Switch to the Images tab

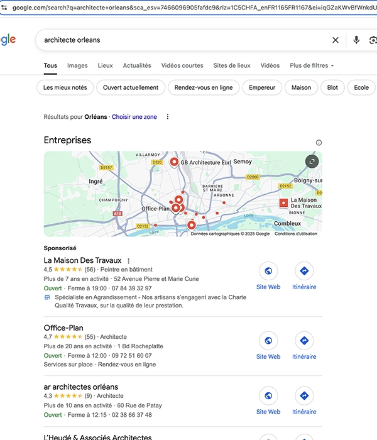[77, 65]
